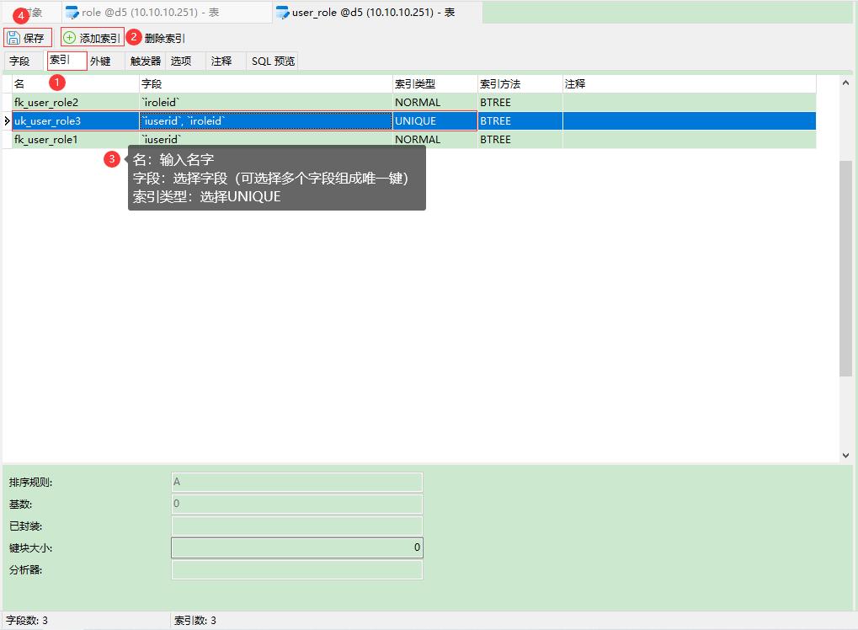This screenshot has height=630, width=858.
Task: Switch to the 触发器 triggers tab
Action: (x=146, y=61)
